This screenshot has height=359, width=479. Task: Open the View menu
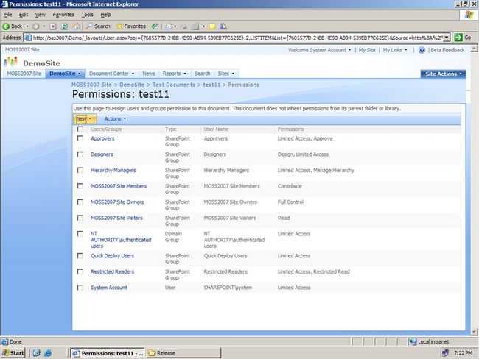click(x=40, y=15)
